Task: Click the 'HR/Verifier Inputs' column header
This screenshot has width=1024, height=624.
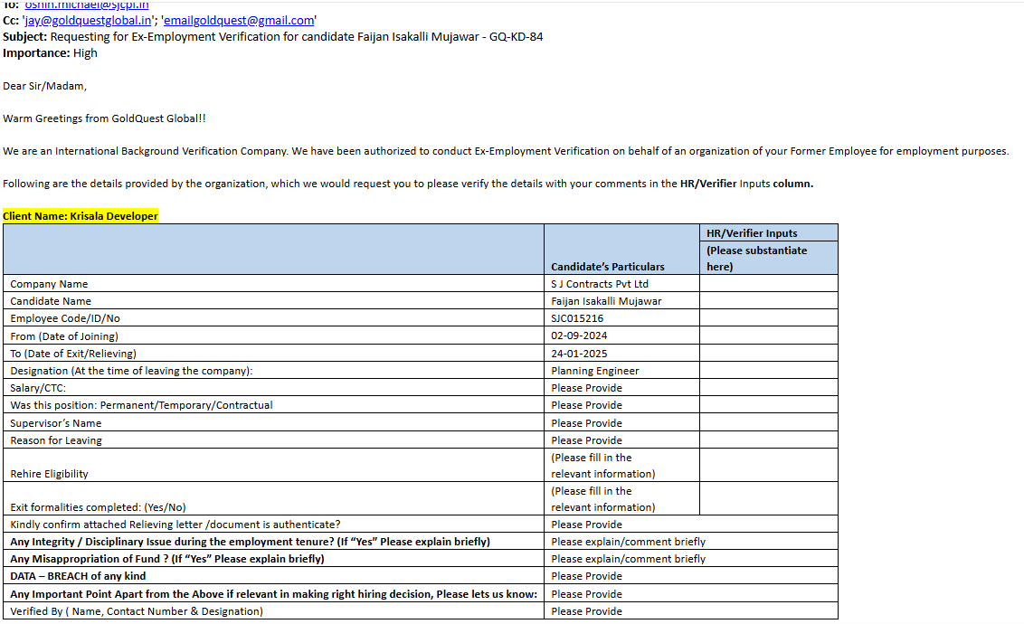Action: pyautogui.click(x=752, y=233)
